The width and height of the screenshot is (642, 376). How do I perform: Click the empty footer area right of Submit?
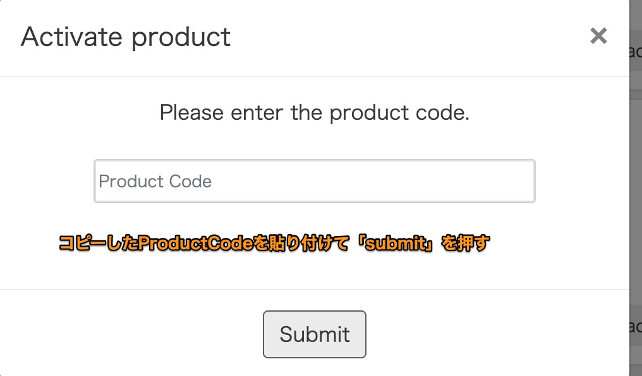(x=499, y=334)
